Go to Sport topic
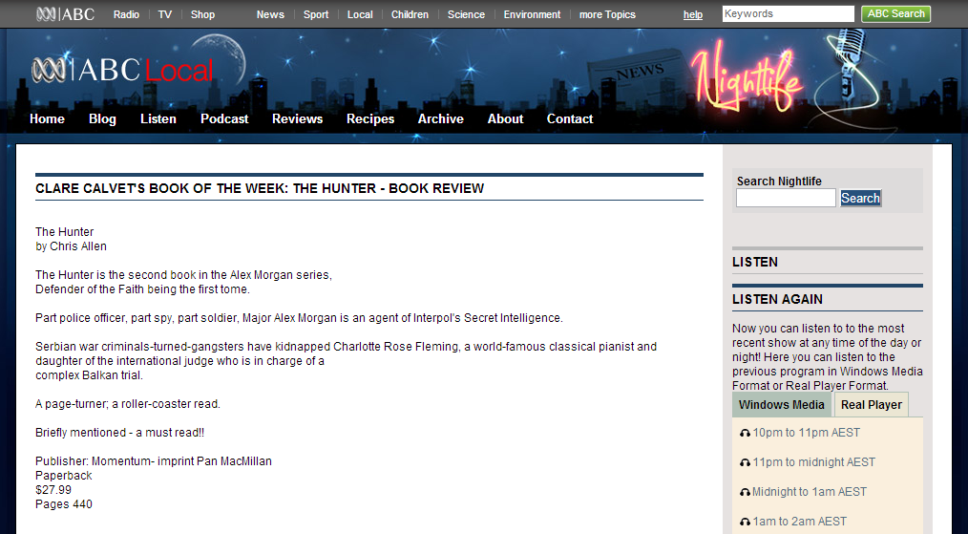This screenshot has height=534, width=968. [315, 14]
